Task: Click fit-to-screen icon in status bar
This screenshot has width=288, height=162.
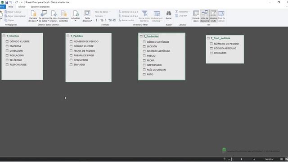Action: tap(225, 159)
